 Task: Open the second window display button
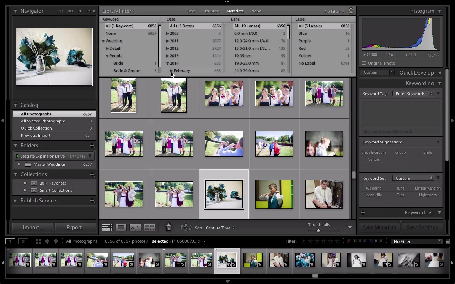point(23,241)
